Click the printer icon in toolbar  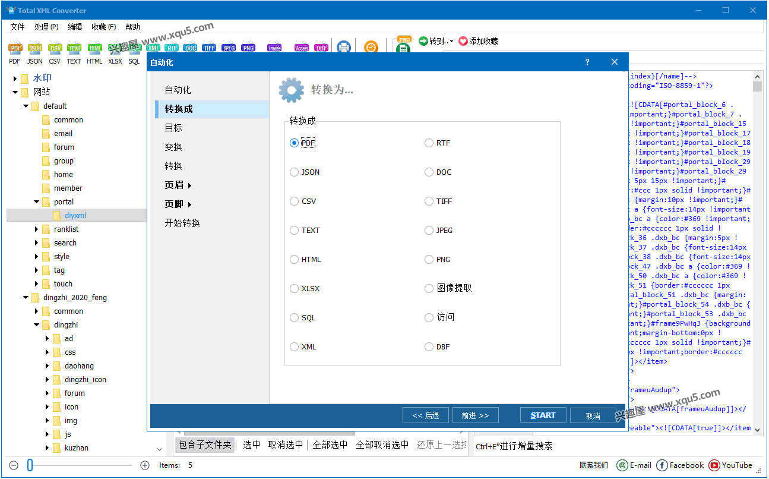pos(344,48)
